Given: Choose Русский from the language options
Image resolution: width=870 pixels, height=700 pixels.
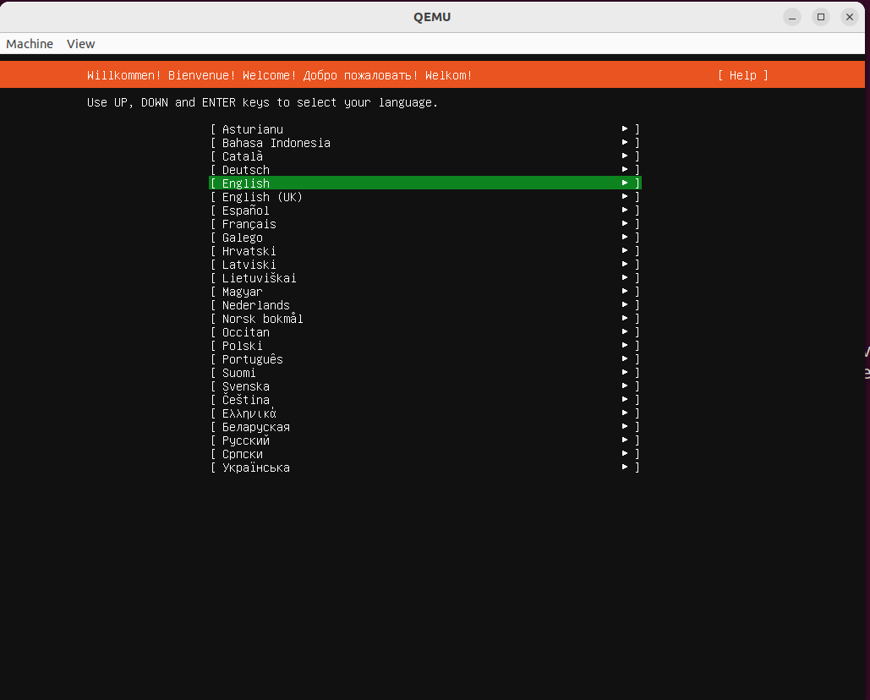Looking at the screenshot, I should coord(245,440).
